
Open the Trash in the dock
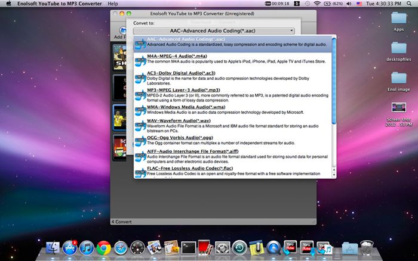pyautogui.click(x=367, y=248)
